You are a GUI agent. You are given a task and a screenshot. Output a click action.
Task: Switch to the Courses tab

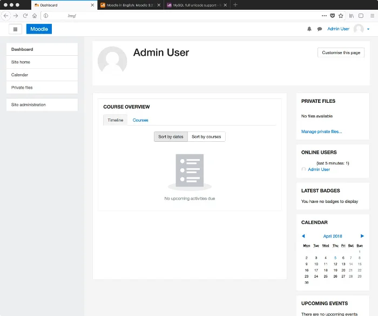pyautogui.click(x=140, y=120)
